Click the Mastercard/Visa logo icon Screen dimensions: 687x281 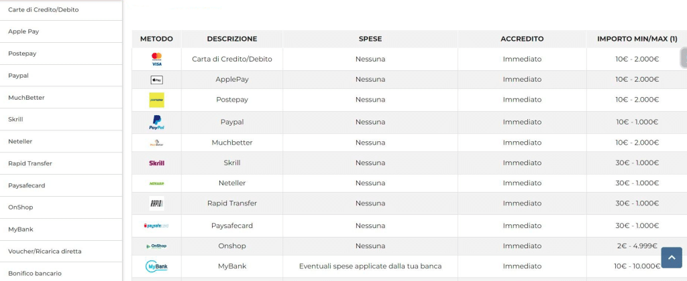pyautogui.click(x=156, y=60)
